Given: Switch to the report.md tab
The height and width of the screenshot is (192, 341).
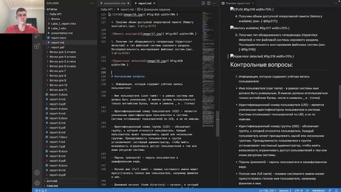Looking at the screenshot, I should (145, 3).
